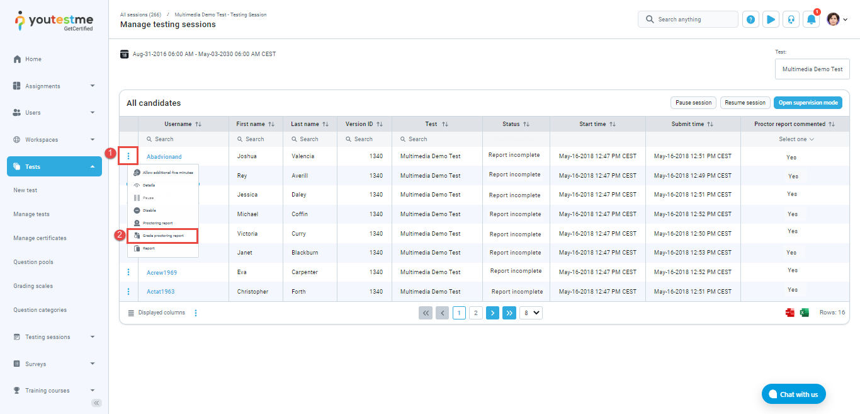This screenshot has height=414, width=860.
Task: Click the help question mark icon
Action: pyautogui.click(x=750, y=20)
